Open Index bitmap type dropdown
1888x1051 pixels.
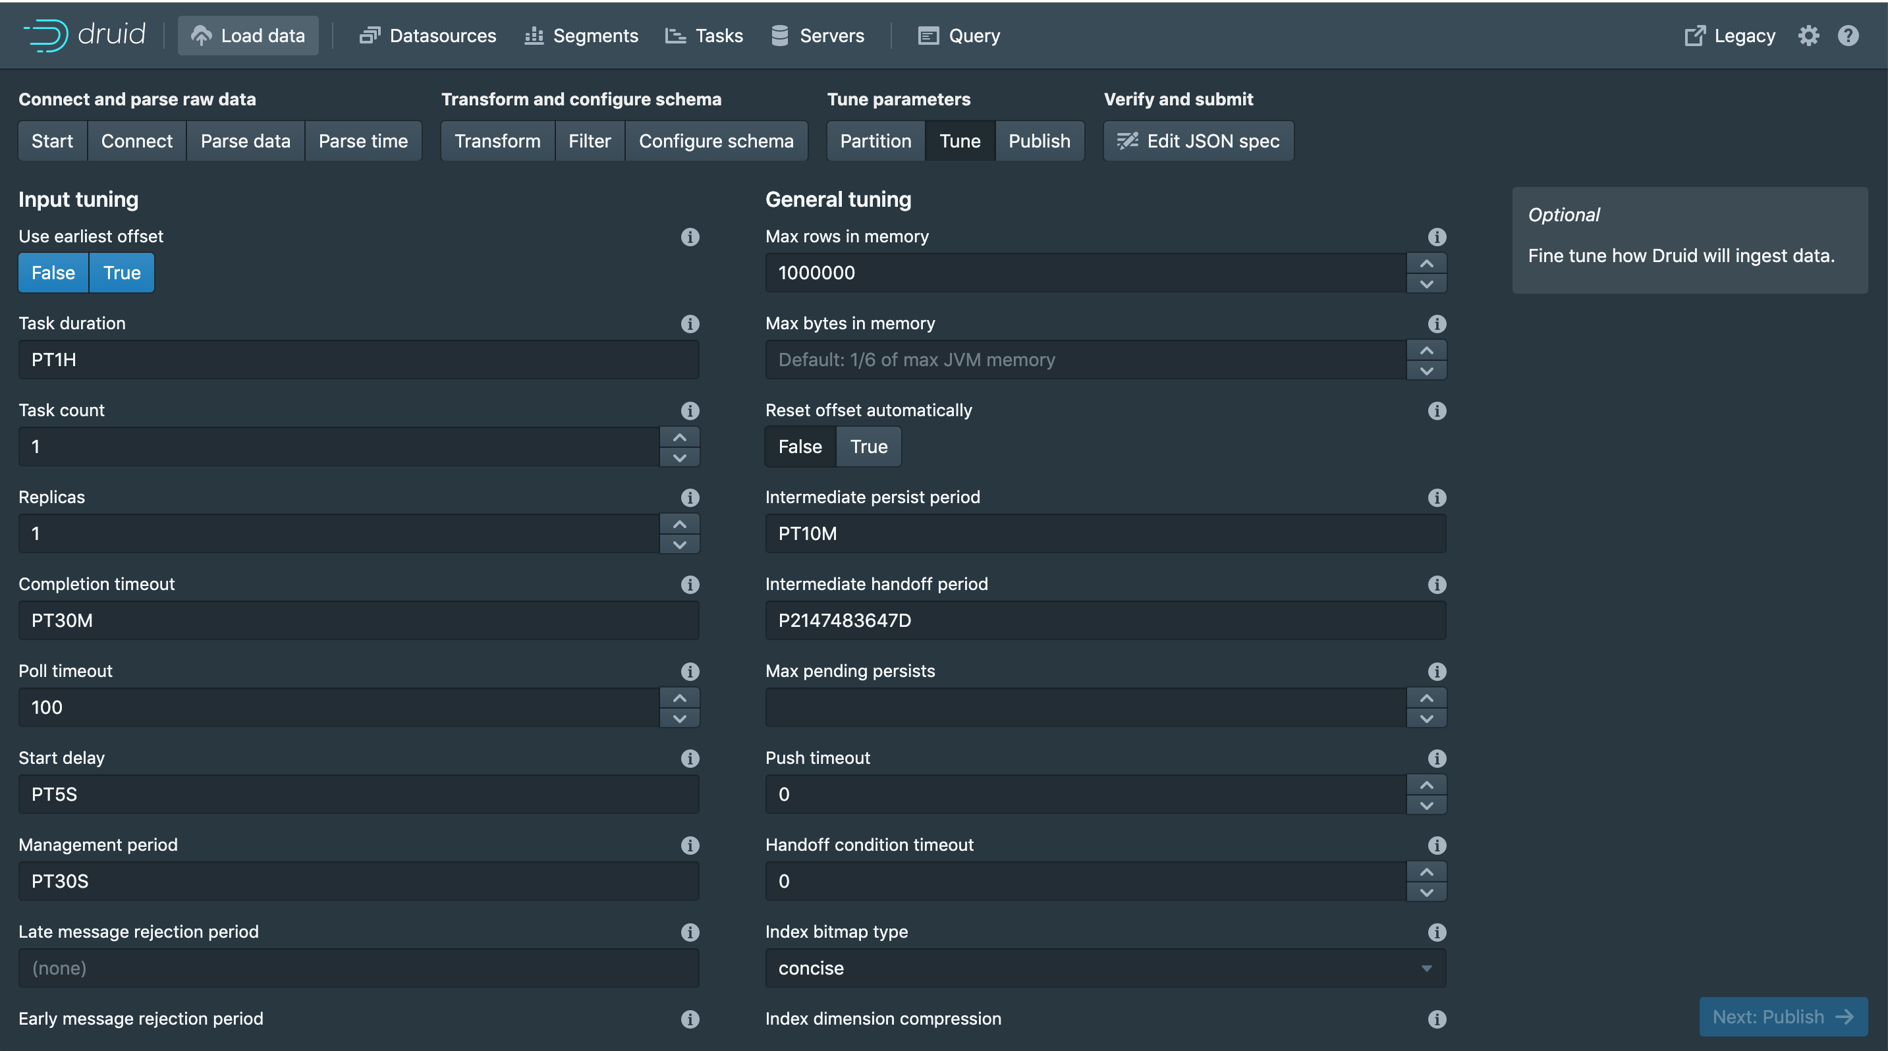[1105, 968]
